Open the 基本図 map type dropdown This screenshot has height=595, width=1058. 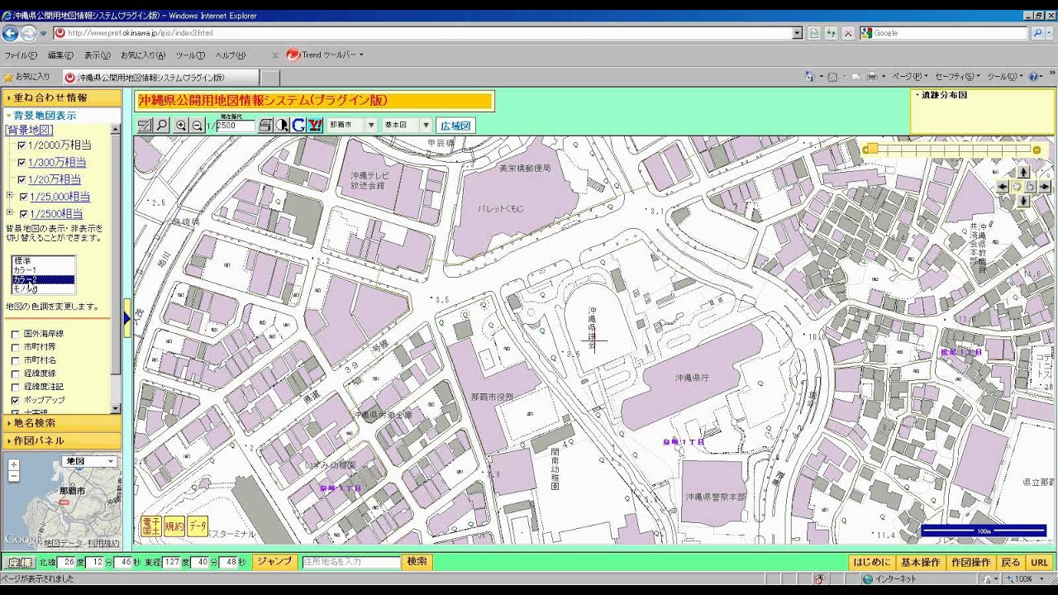pyautogui.click(x=407, y=126)
